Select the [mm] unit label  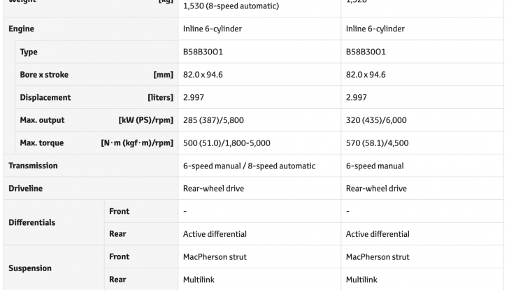click(x=163, y=75)
